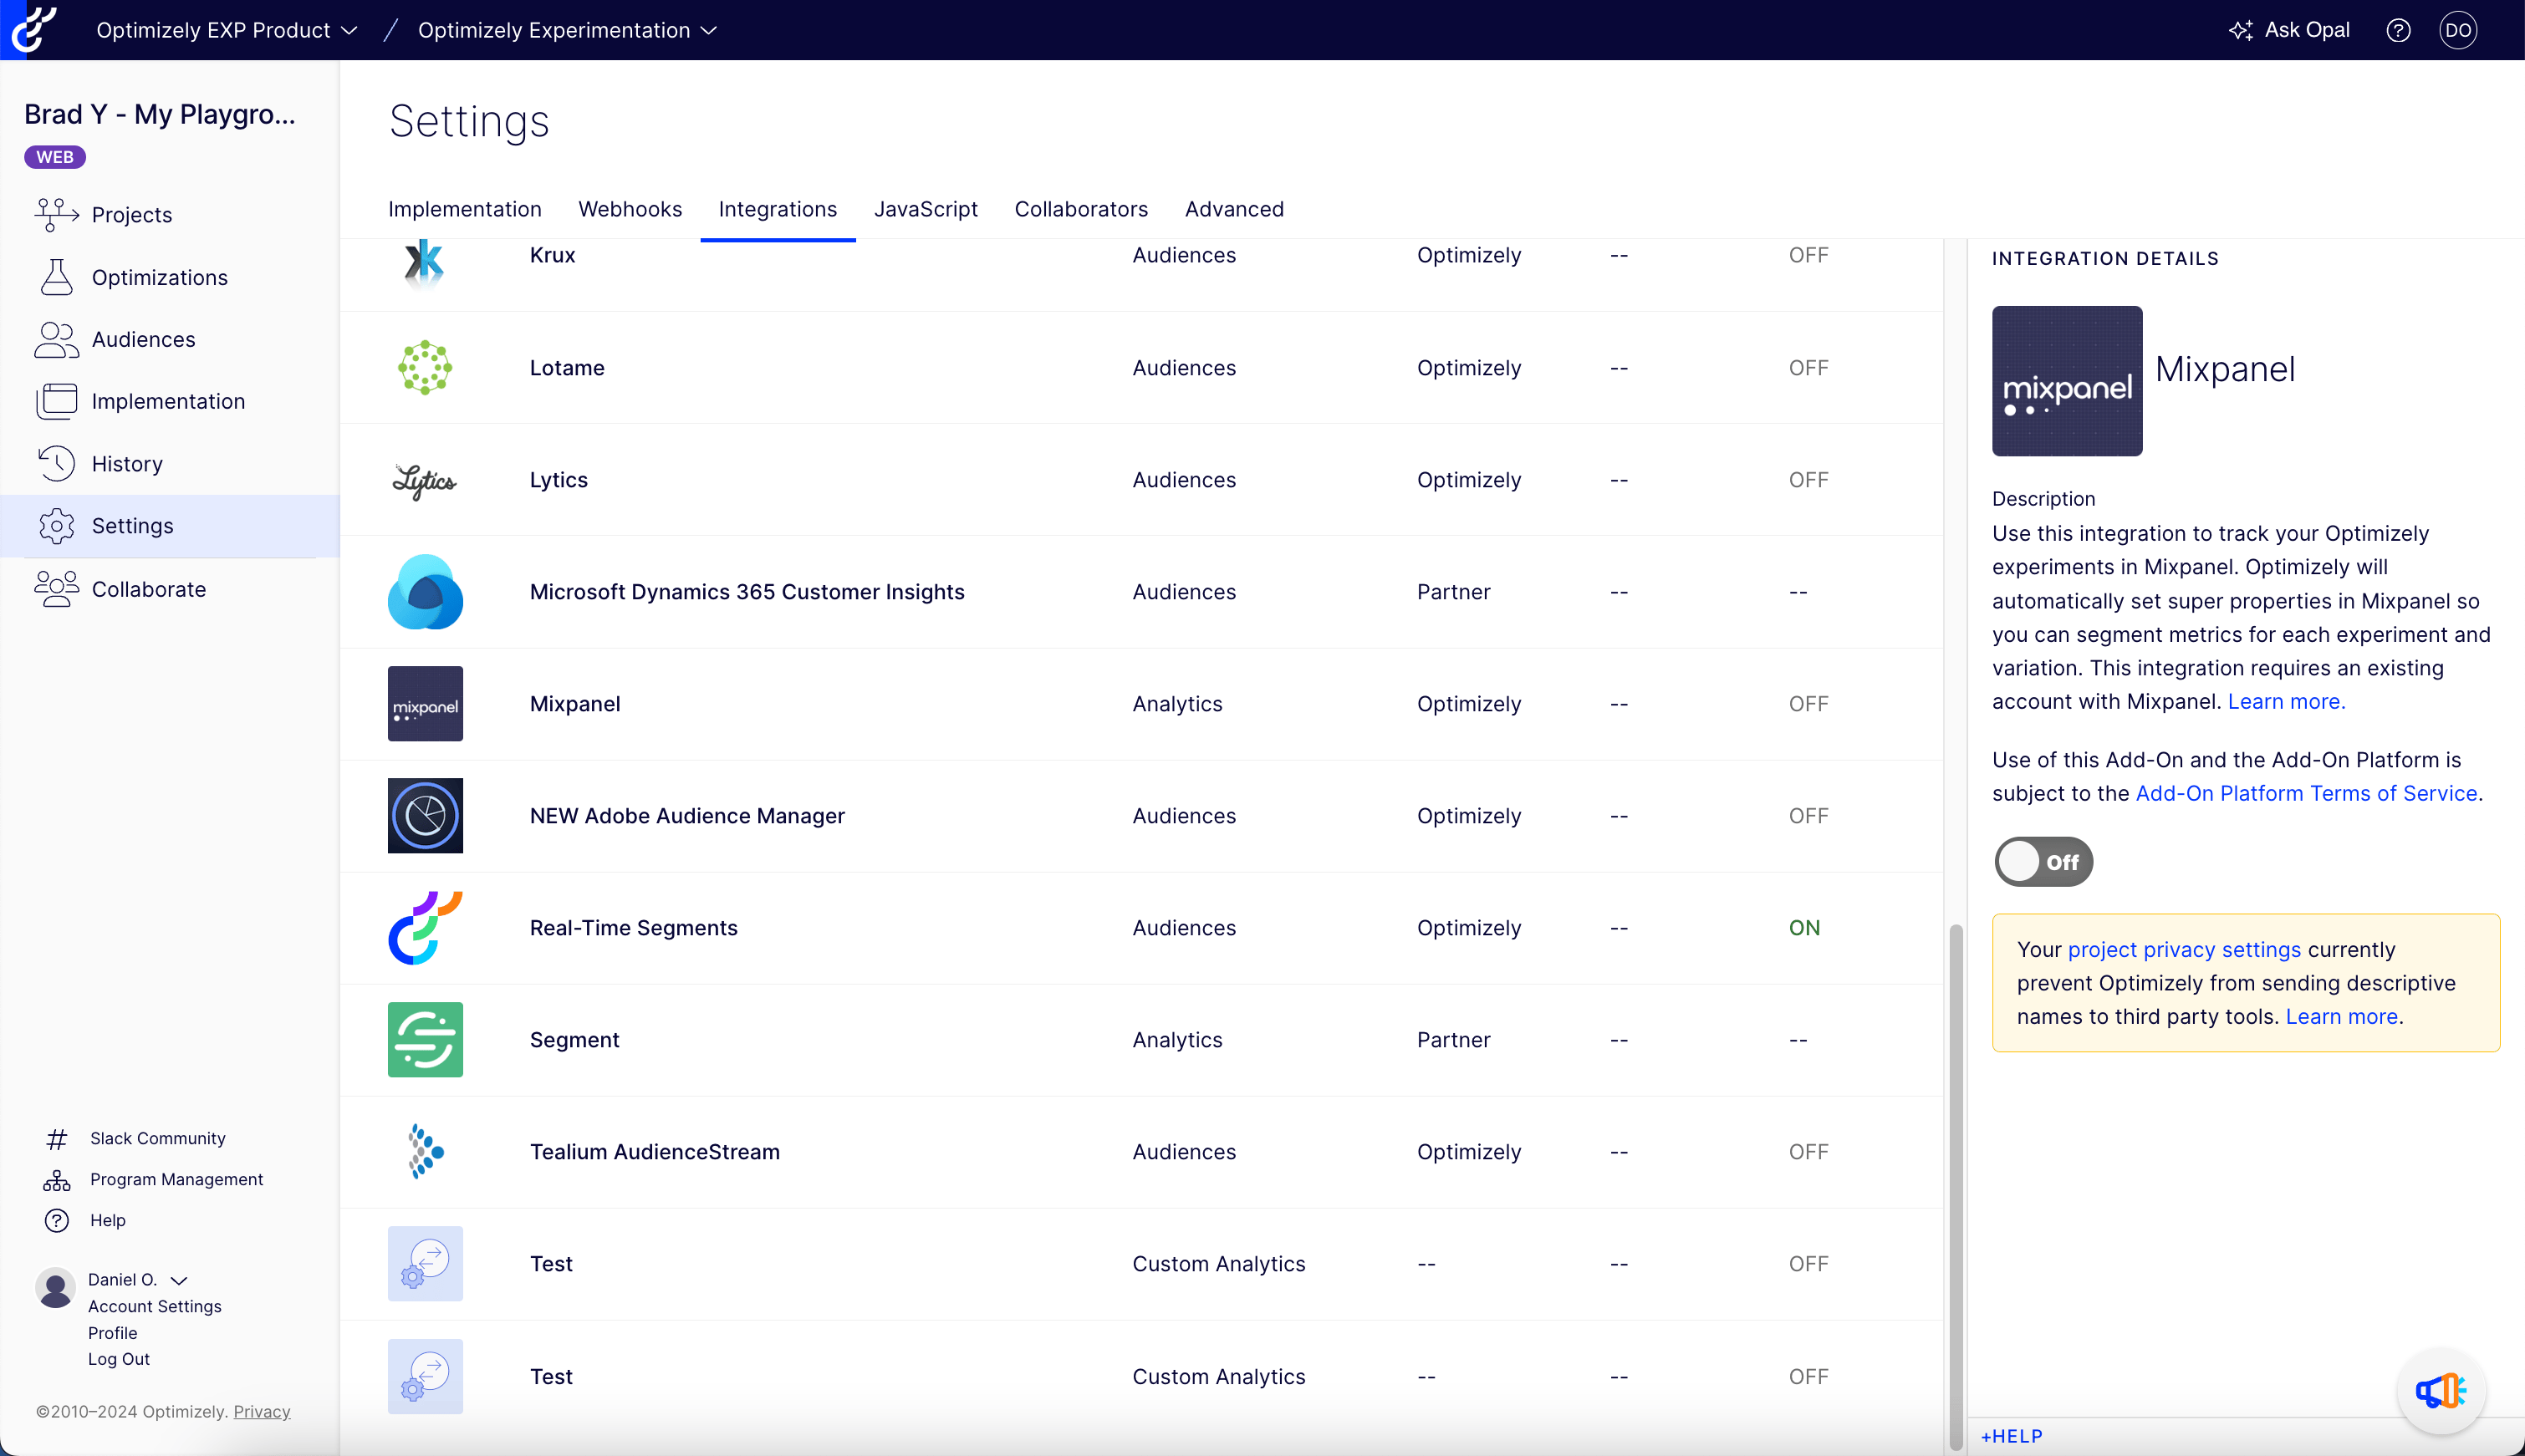Click Tealium AudienceStream logo
This screenshot has width=2525, height=1456.
click(425, 1152)
